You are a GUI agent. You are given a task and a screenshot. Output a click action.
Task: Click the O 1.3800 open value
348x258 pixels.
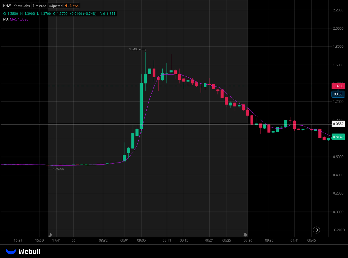10,14
